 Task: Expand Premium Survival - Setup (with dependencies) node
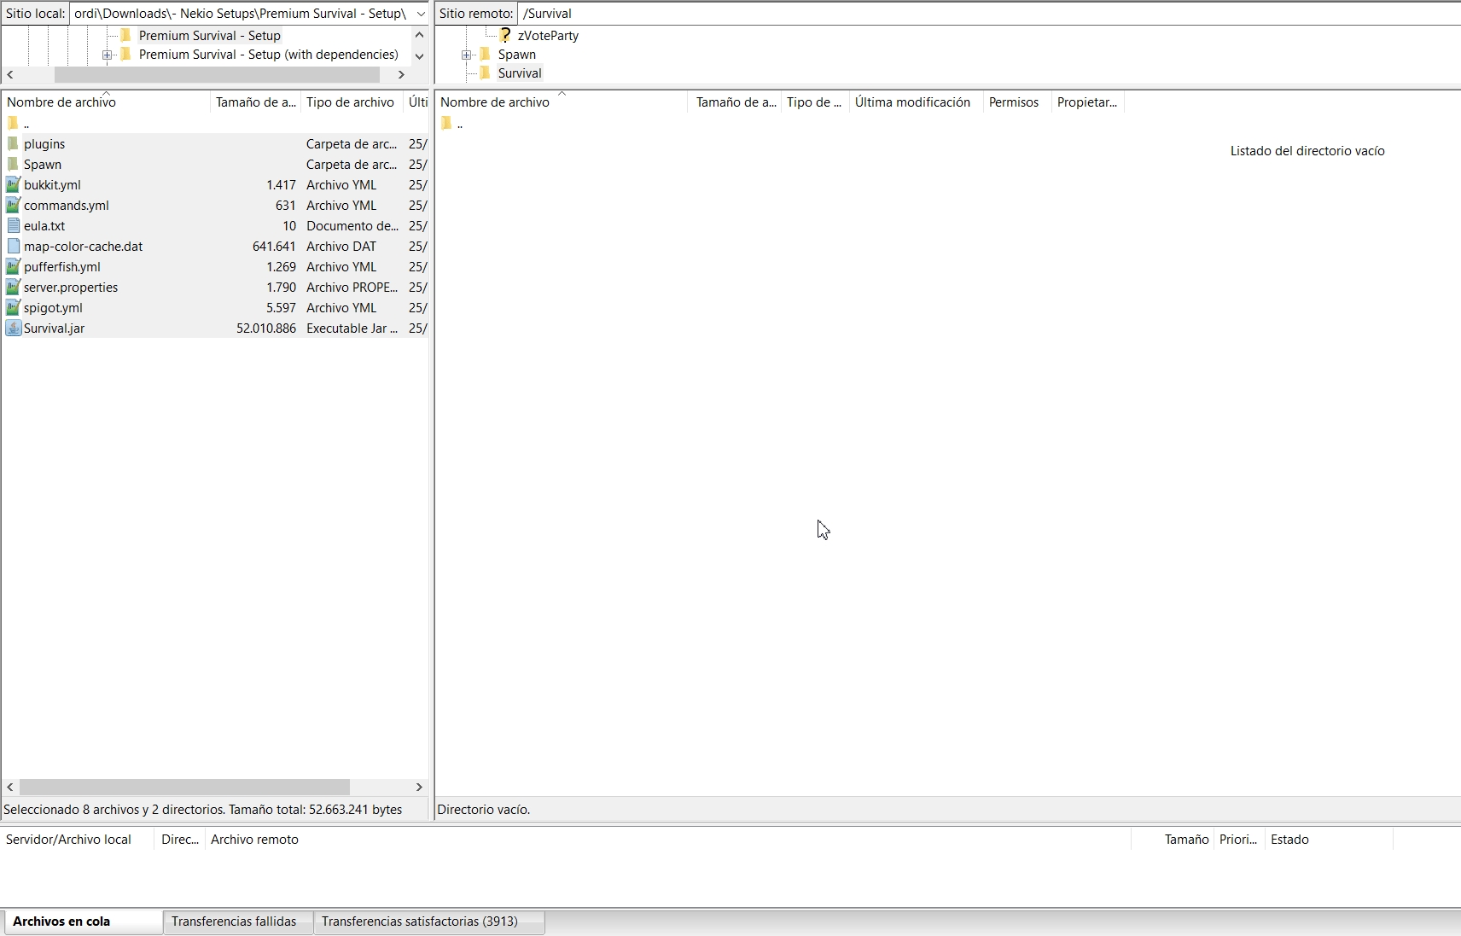tap(108, 55)
